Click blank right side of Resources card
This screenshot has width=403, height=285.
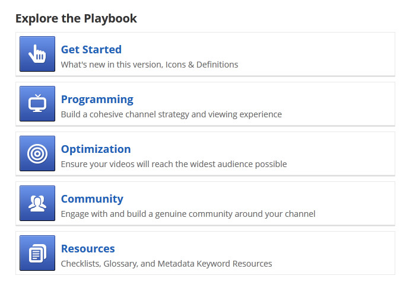[x=334, y=253]
